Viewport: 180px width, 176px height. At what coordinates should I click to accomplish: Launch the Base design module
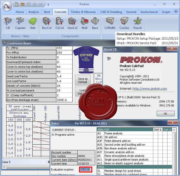[95, 23]
